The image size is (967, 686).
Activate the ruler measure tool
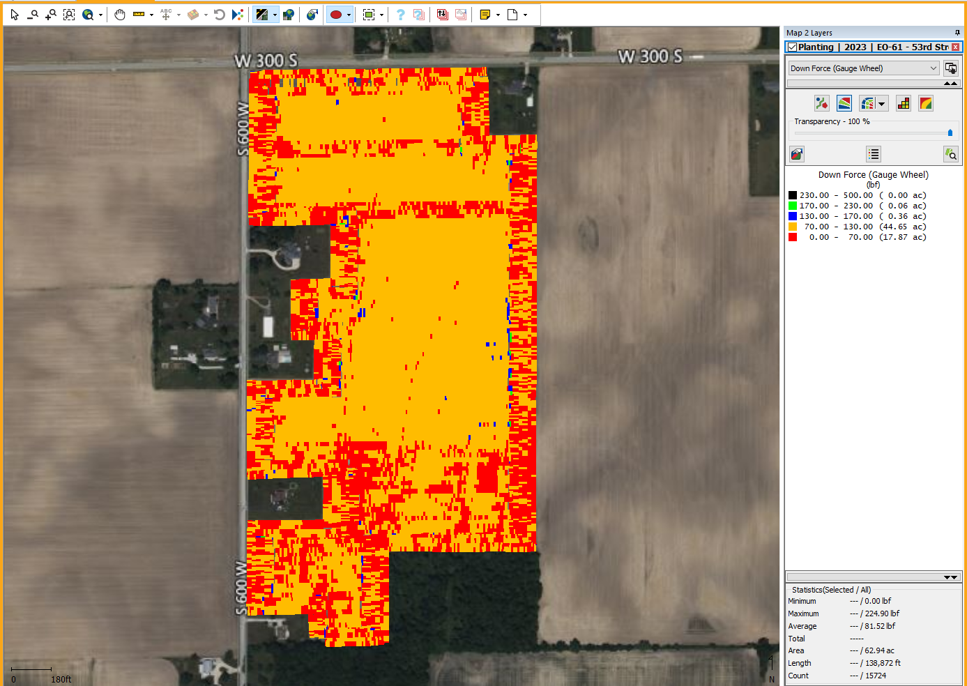click(139, 15)
